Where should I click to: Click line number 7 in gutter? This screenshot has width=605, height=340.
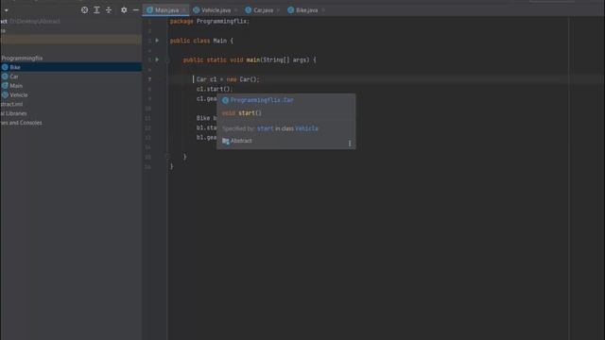pyautogui.click(x=149, y=79)
